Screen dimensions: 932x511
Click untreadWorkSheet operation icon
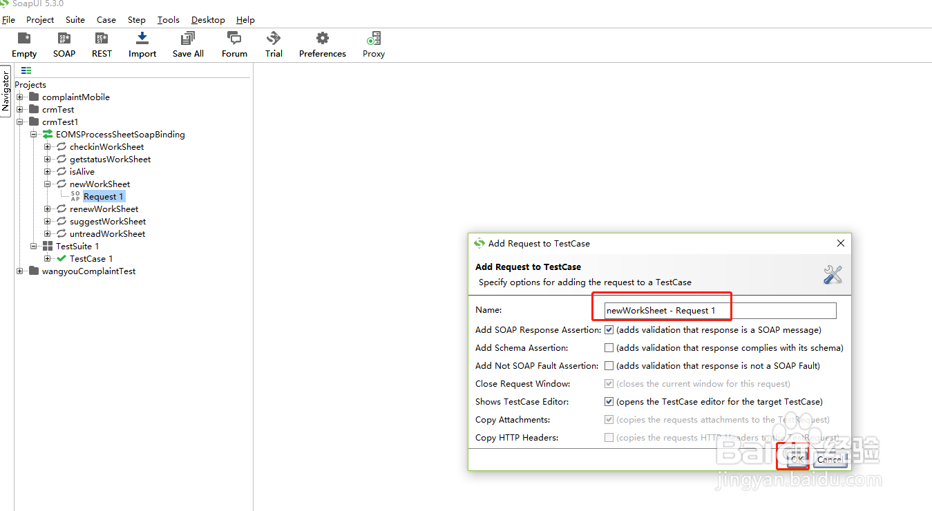point(61,233)
